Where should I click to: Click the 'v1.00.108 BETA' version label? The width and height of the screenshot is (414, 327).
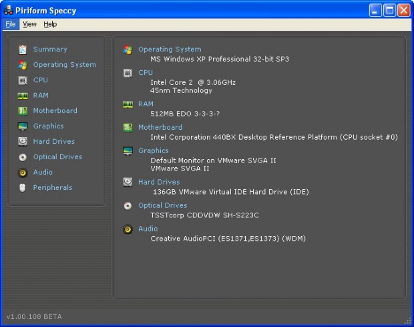tap(34, 316)
